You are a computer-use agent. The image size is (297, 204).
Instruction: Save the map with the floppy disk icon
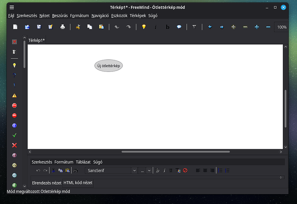(x=39, y=27)
